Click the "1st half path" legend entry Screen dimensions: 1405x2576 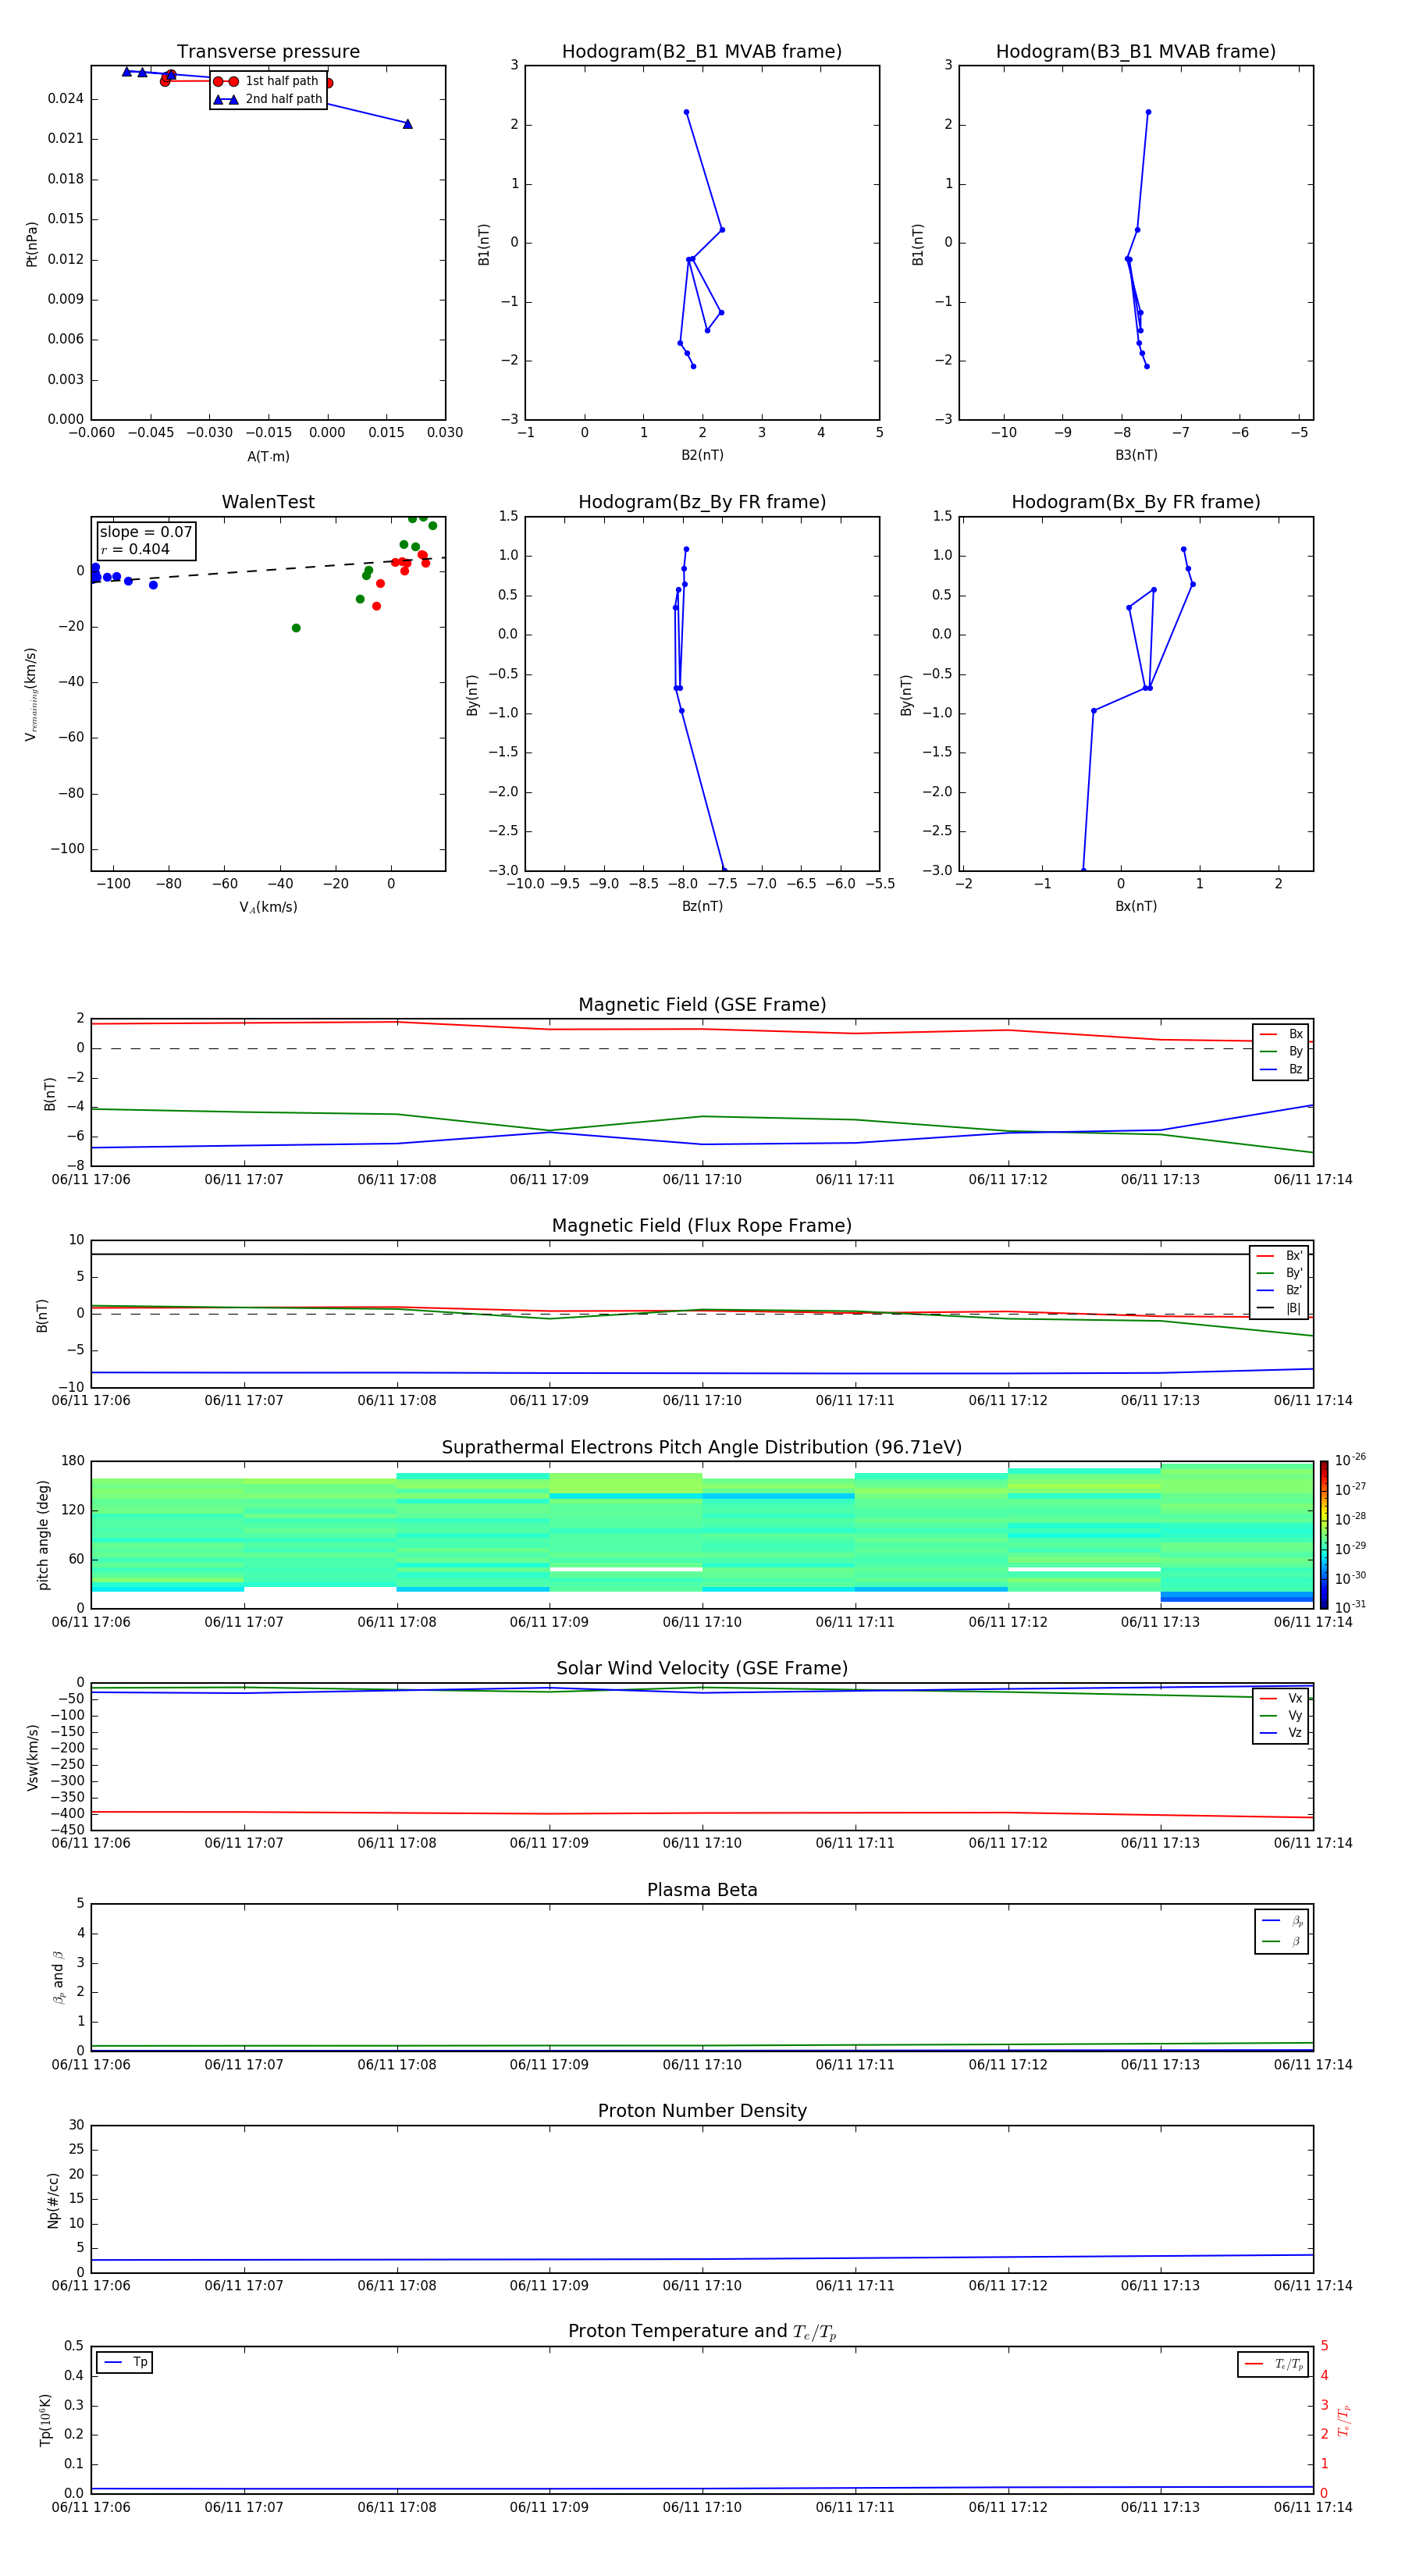[x=267, y=81]
